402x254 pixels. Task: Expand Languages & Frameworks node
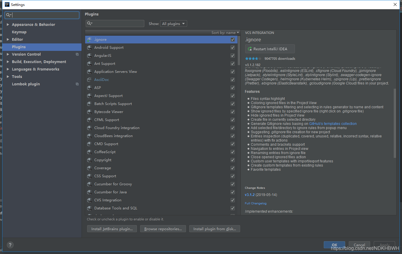(8, 69)
